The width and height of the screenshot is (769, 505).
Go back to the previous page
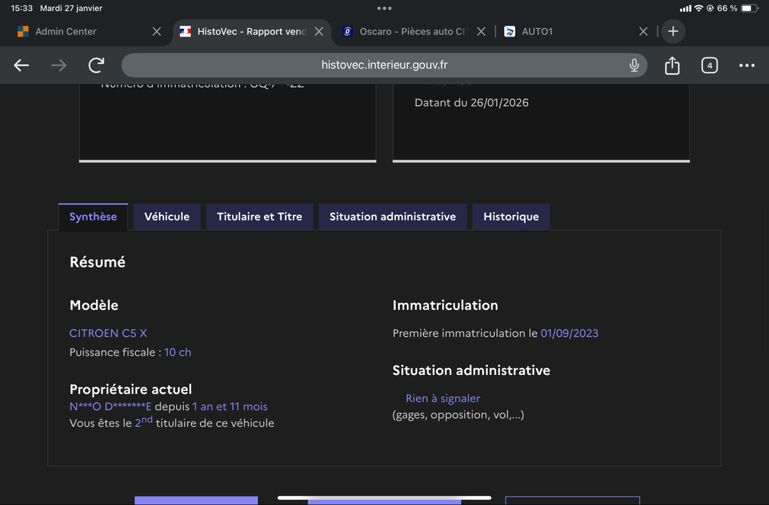coord(21,65)
